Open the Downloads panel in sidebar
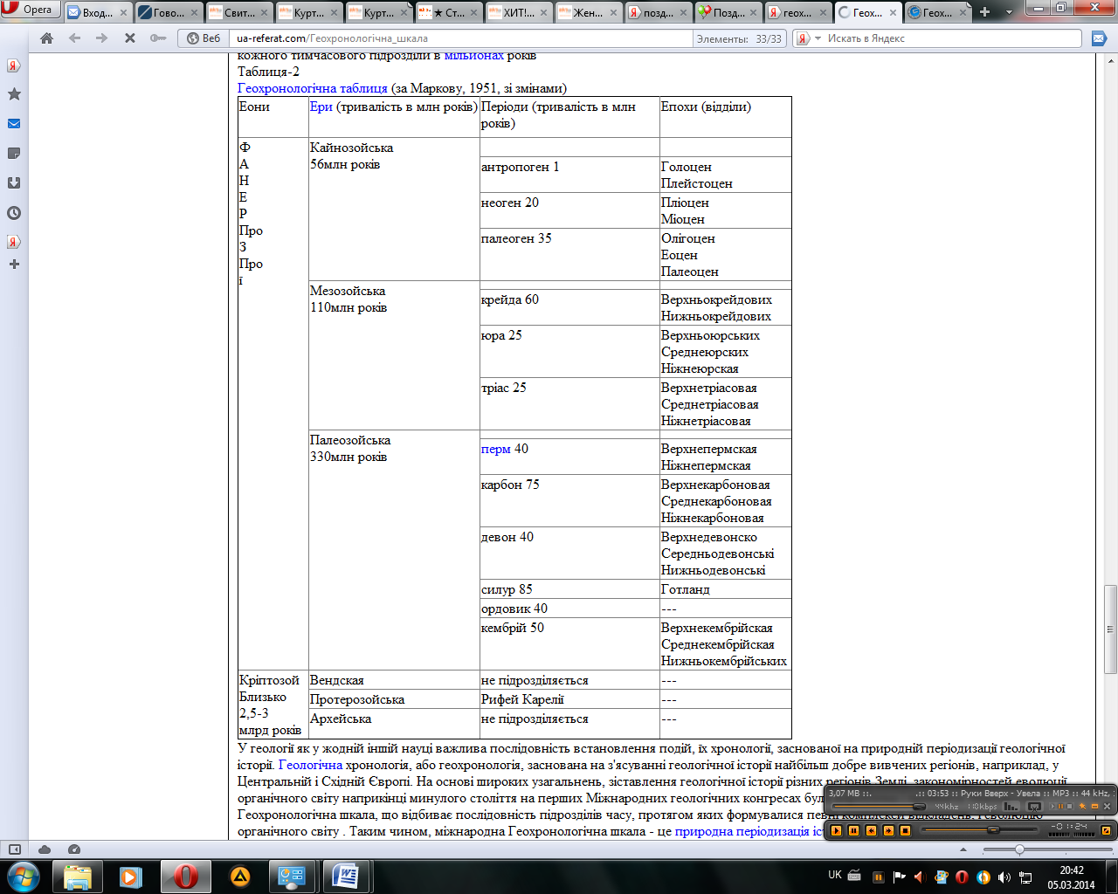The width and height of the screenshot is (1118, 894). point(14,183)
